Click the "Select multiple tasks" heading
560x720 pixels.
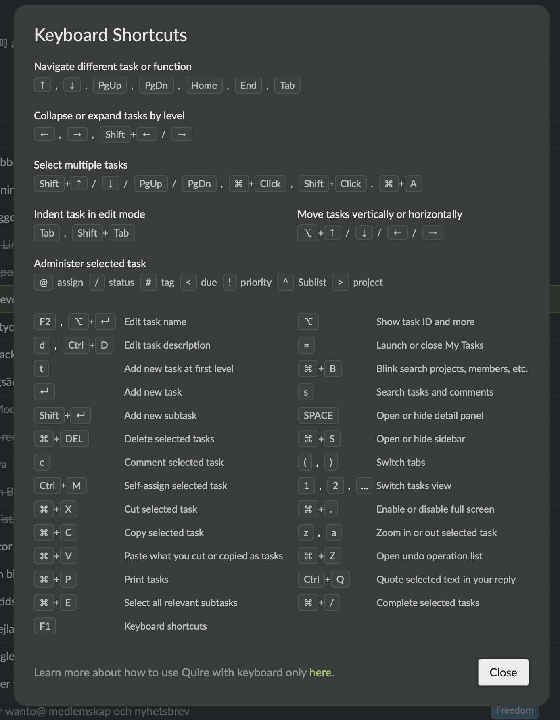pyautogui.click(x=81, y=165)
